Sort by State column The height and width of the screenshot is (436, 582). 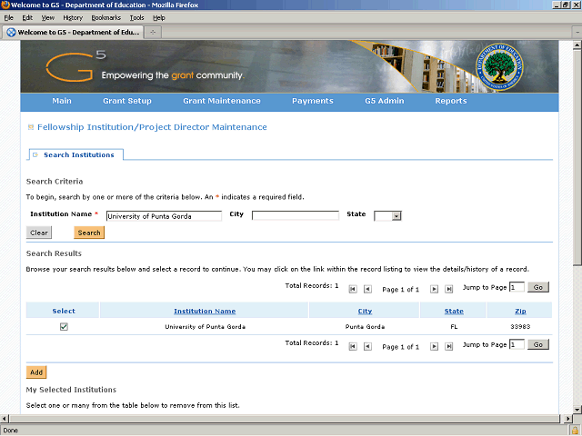point(454,311)
